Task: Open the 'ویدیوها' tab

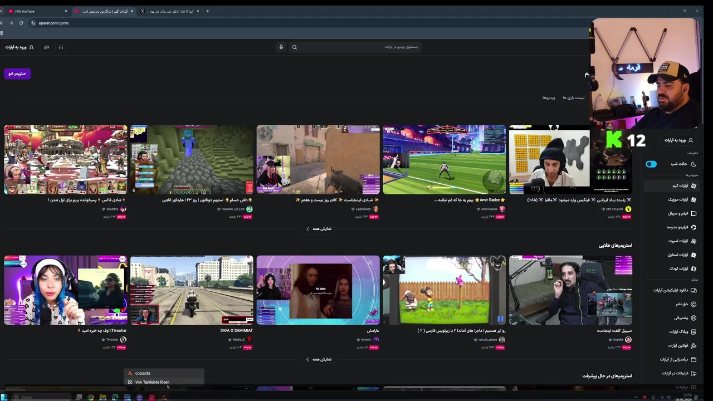Action: click(549, 97)
